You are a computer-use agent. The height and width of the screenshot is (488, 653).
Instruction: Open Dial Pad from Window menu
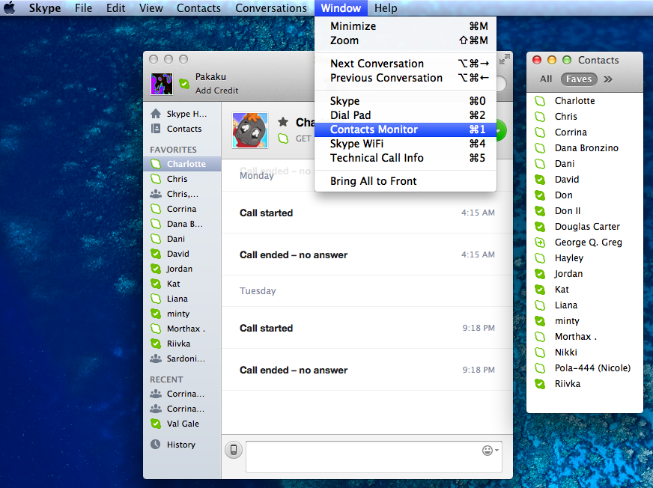click(405, 115)
